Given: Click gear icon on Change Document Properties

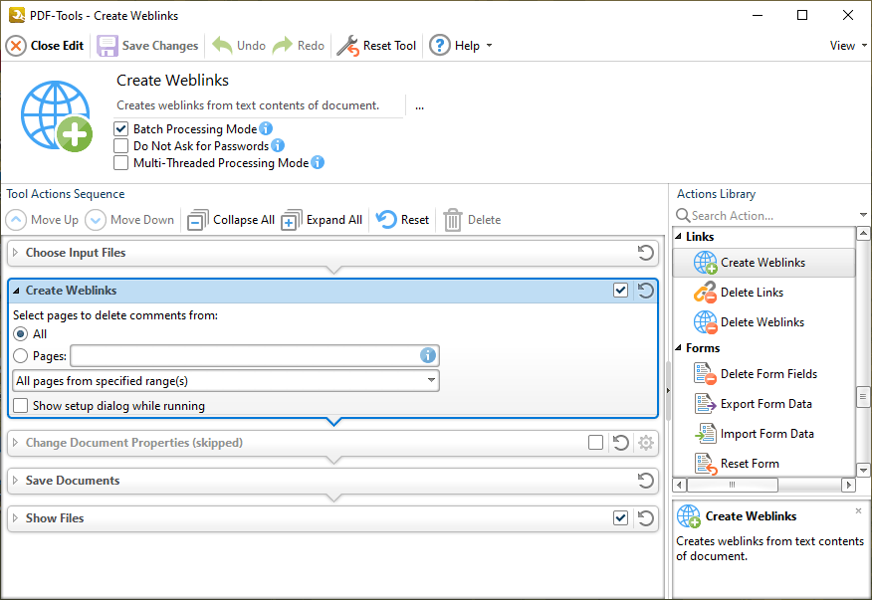Looking at the screenshot, I should click(x=646, y=443).
